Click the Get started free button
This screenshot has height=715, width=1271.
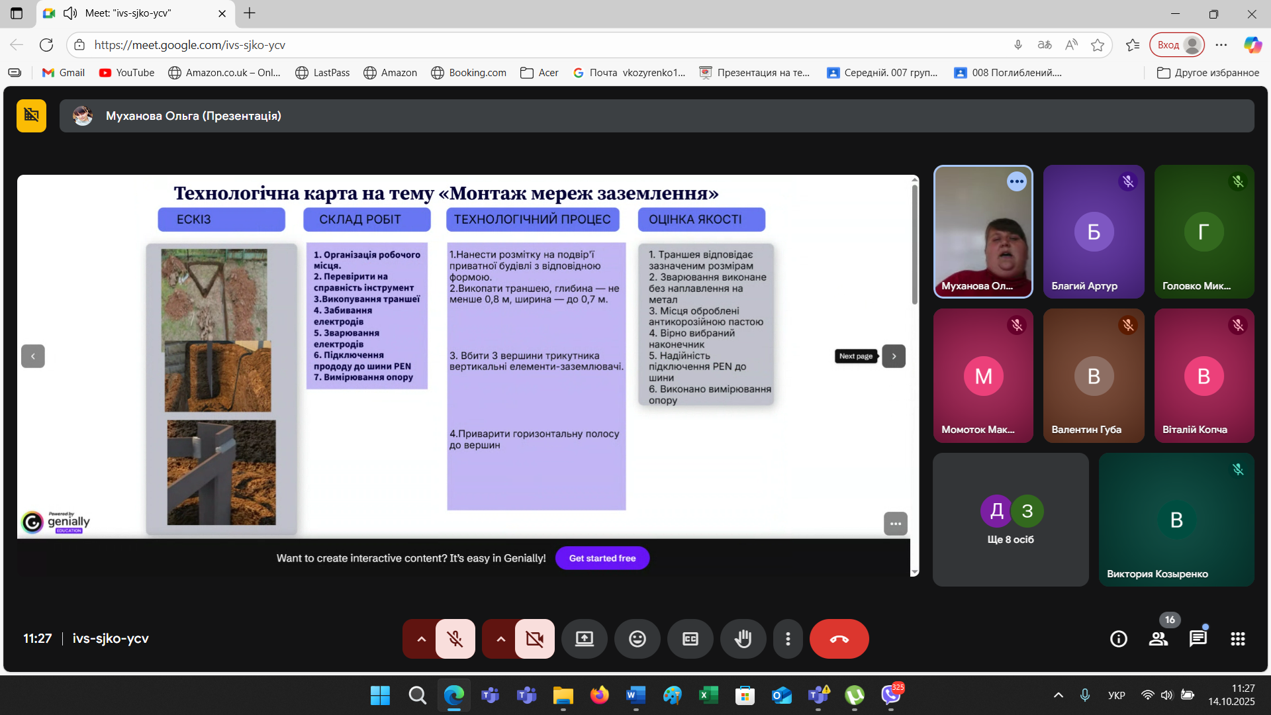click(602, 558)
